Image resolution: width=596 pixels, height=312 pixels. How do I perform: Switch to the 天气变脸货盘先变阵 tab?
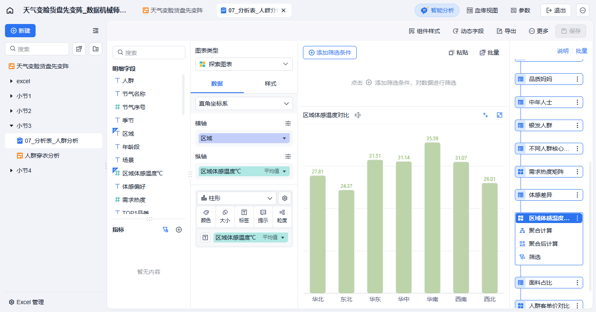[x=173, y=10]
